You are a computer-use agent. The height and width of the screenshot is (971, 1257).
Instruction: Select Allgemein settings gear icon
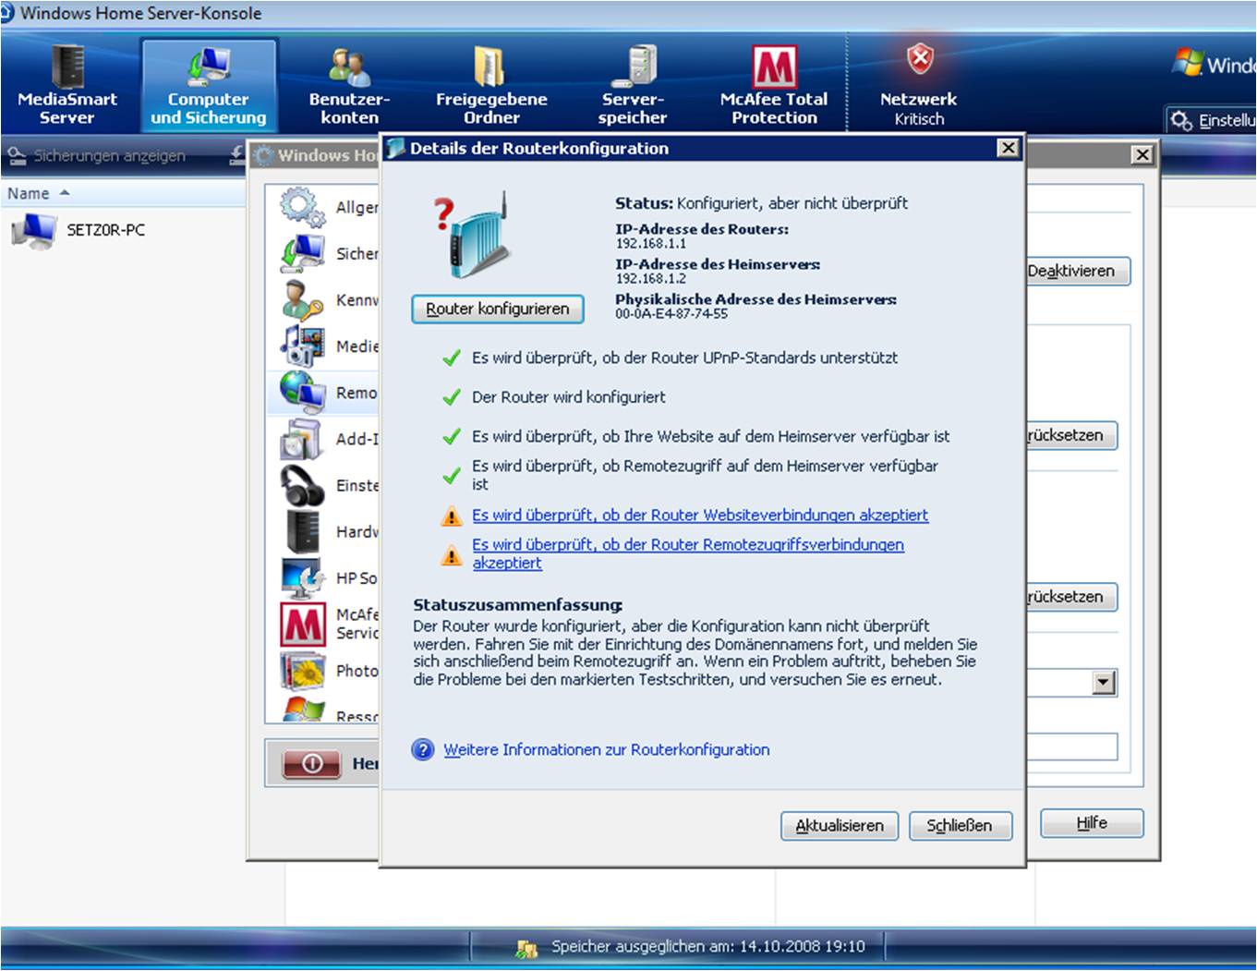click(303, 207)
